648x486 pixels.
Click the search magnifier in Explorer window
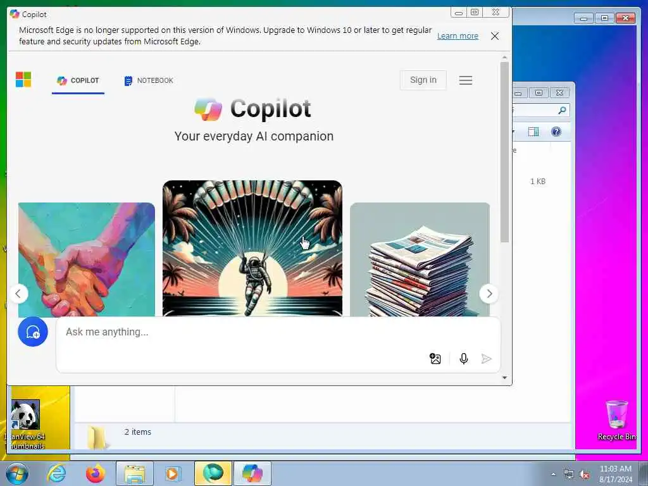click(x=562, y=110)
